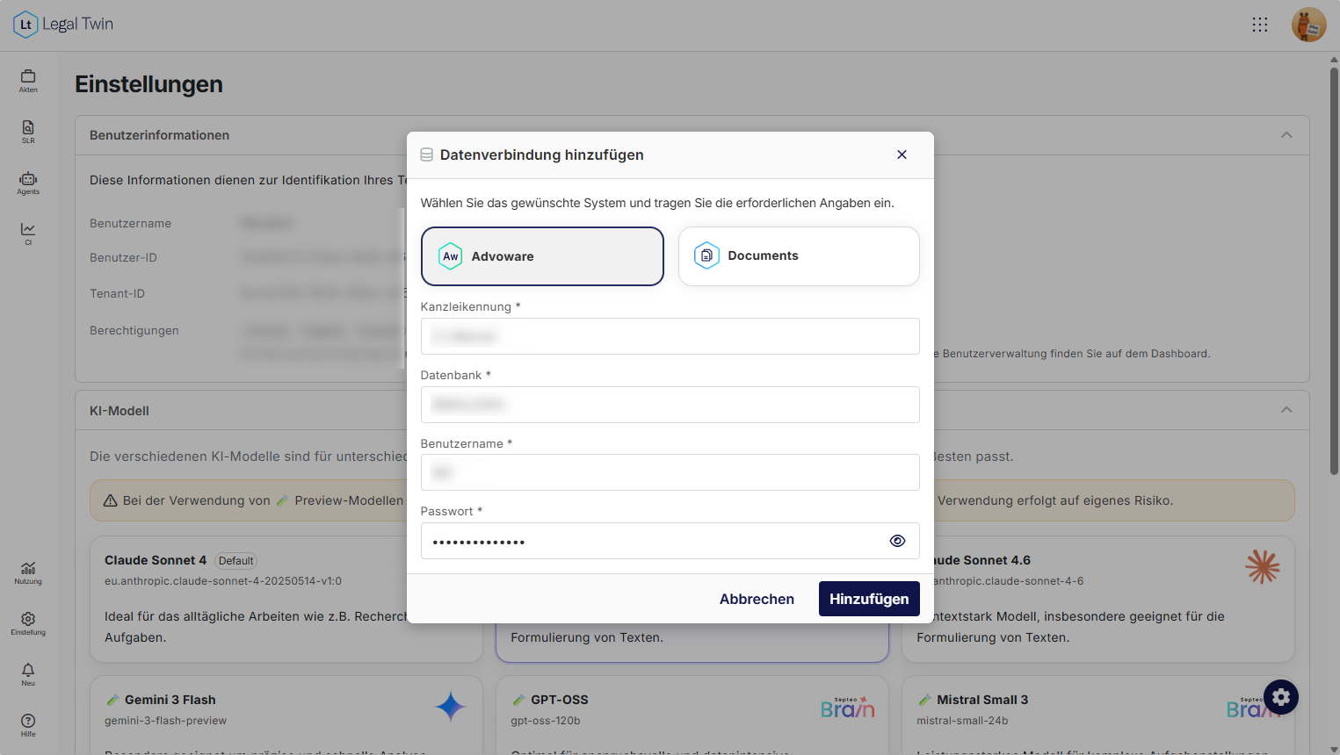Click the Hinzufügen button
The width and height of the screenshot is (1340, 755).
pyautogui.click(x=869, y=599)
